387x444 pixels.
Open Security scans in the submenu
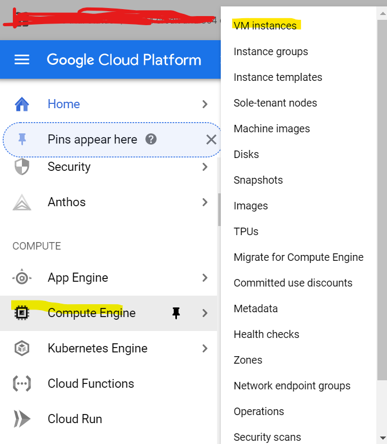[x=267, y=437]
